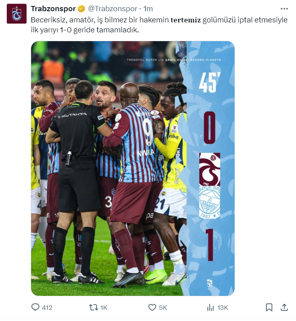
Task: Click the 45' scoreboard panel in image
Action: pyautogui.click(x=209, y=83)
